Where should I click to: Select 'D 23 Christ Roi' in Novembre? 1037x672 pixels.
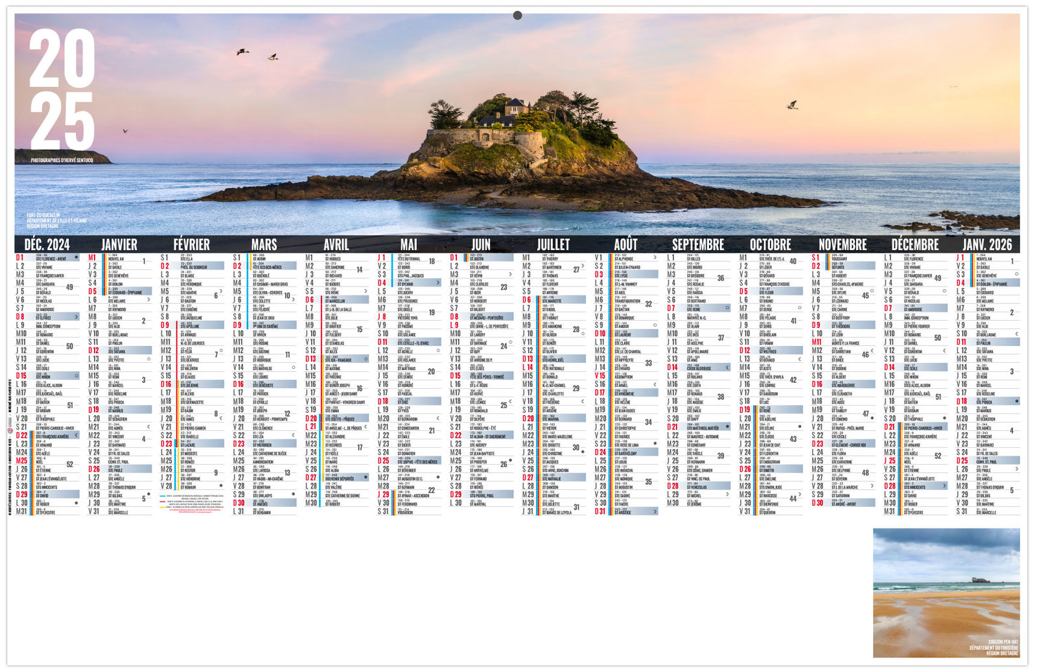pyautogui.click(x=843, y=444)
